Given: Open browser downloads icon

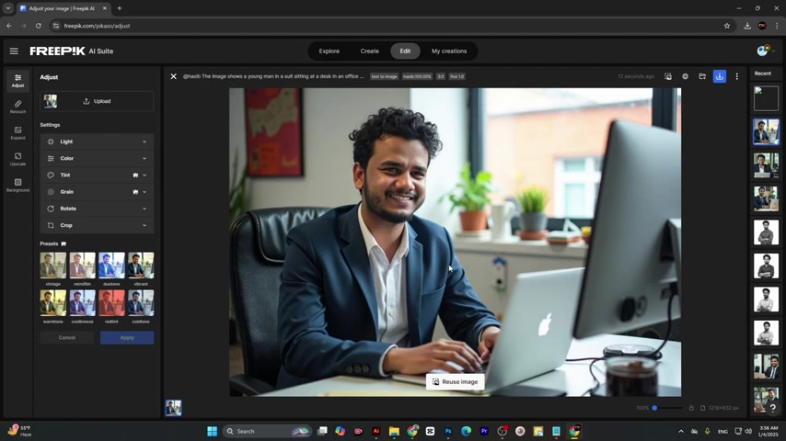Looking at the screenshot, I should [x=747, y=26].
